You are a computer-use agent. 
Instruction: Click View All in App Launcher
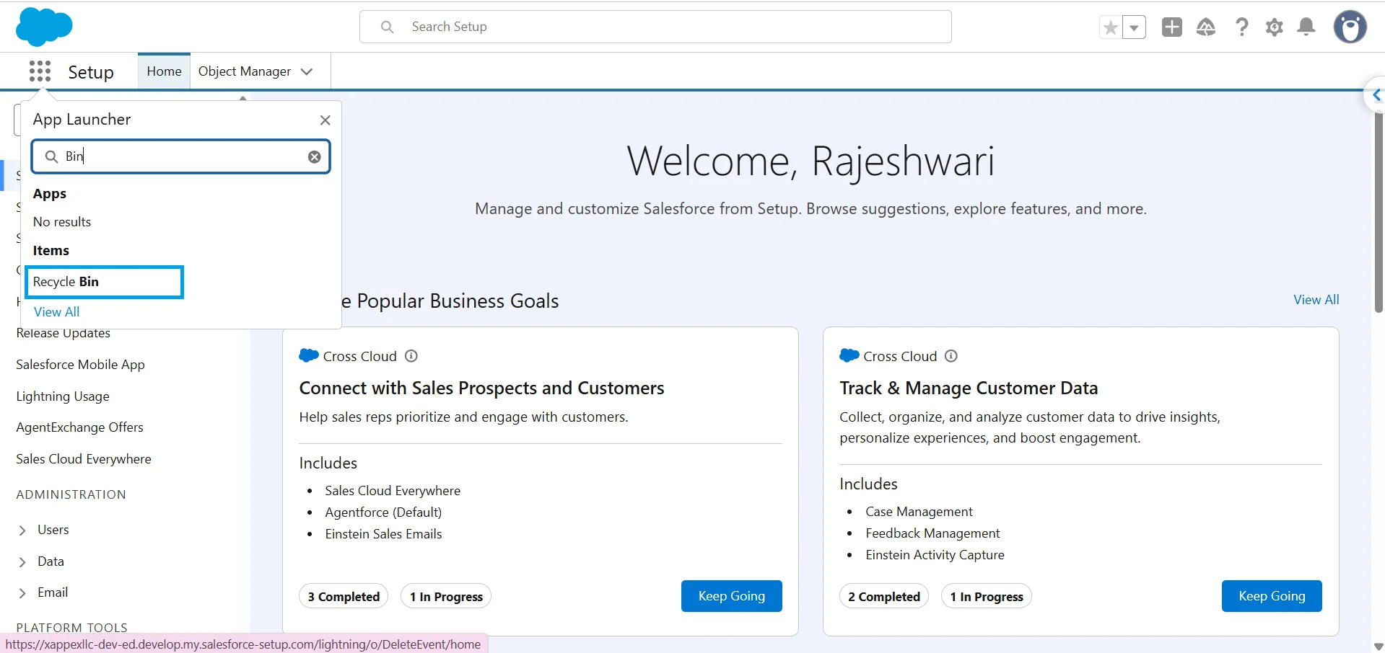[56, 312]
